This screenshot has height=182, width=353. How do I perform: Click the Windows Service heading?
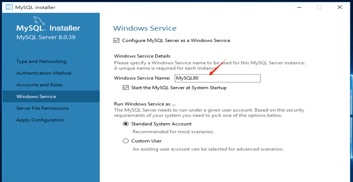pos(145,28)
